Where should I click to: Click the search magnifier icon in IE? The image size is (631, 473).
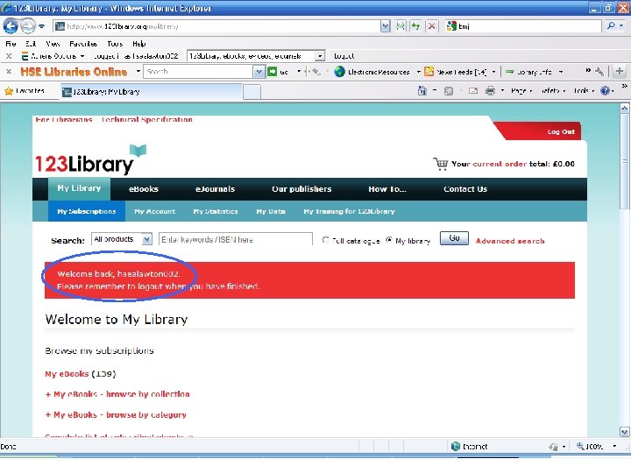pyautogui.click(x=611, y=25)
